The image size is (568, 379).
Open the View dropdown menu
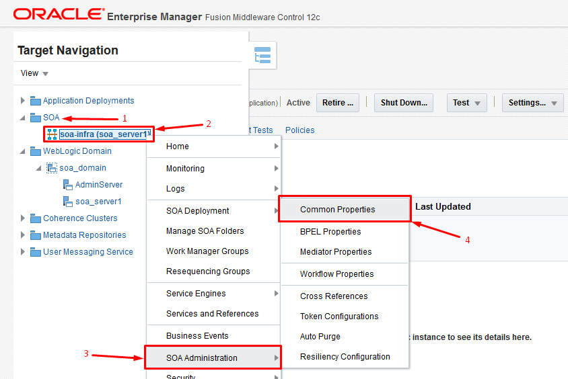tap(34, 73)
